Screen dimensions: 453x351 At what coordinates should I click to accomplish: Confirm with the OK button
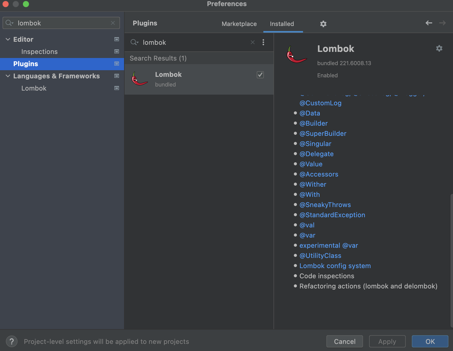click(x=430, y=341)
